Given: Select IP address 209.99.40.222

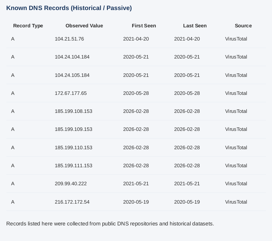Looking at the screenshot, I should [71, 184].
